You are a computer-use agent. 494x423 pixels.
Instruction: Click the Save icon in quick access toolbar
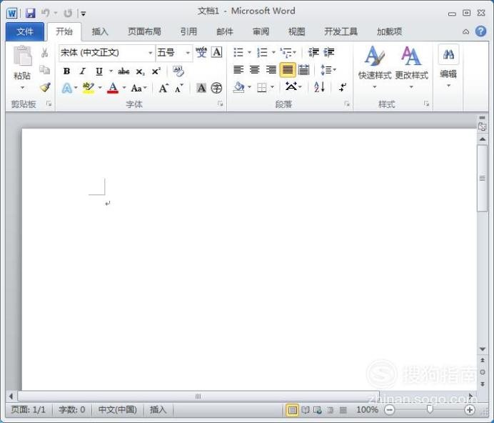tap(30, 13)
